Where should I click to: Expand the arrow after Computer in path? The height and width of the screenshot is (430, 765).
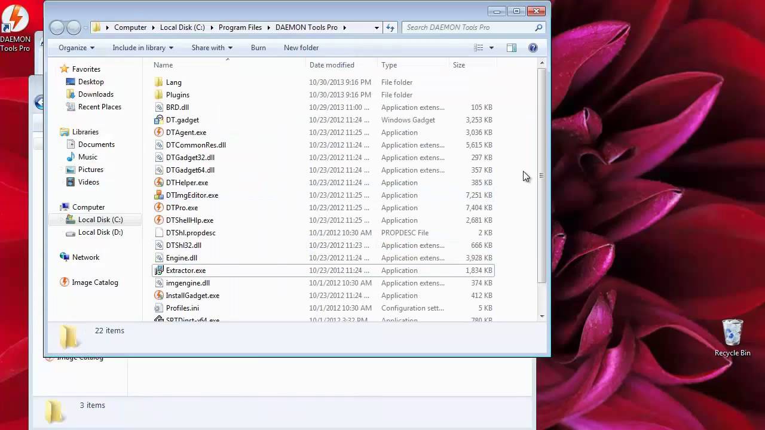(x=154, y=27)
